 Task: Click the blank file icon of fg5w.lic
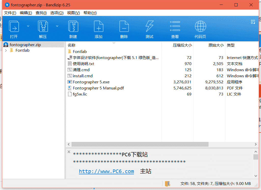point(70,94)
